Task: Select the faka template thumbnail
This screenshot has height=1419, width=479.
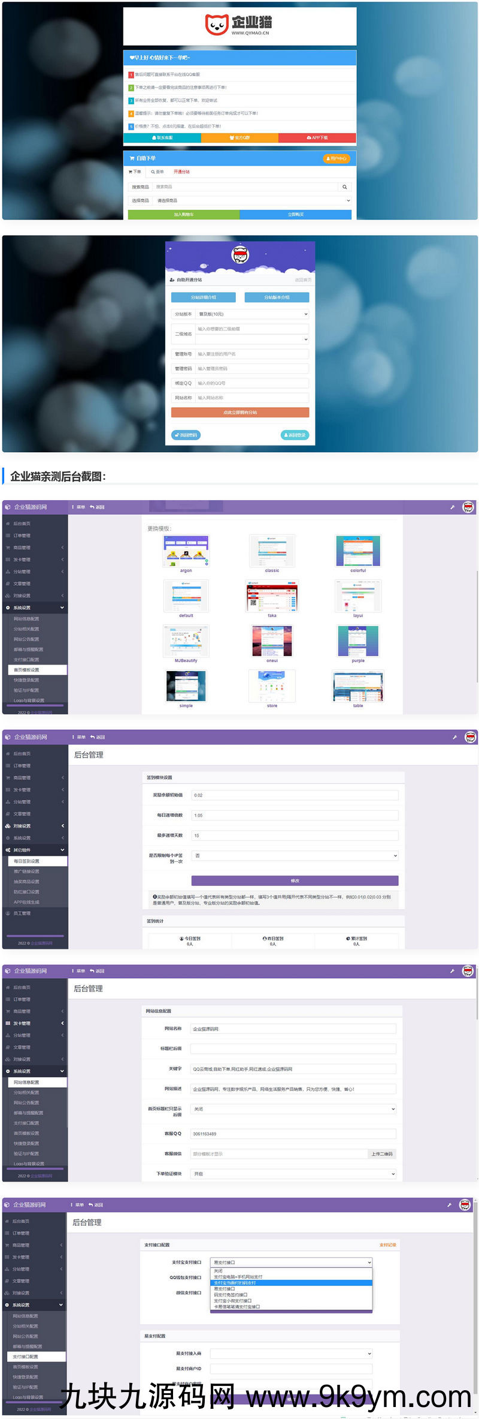Action: coord(272,596)
